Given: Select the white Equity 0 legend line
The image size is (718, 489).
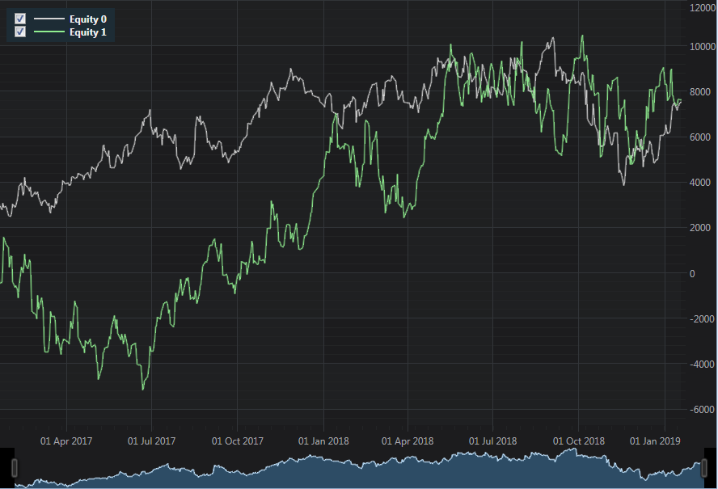Looking at the screenshot, I should pos(49,19).
